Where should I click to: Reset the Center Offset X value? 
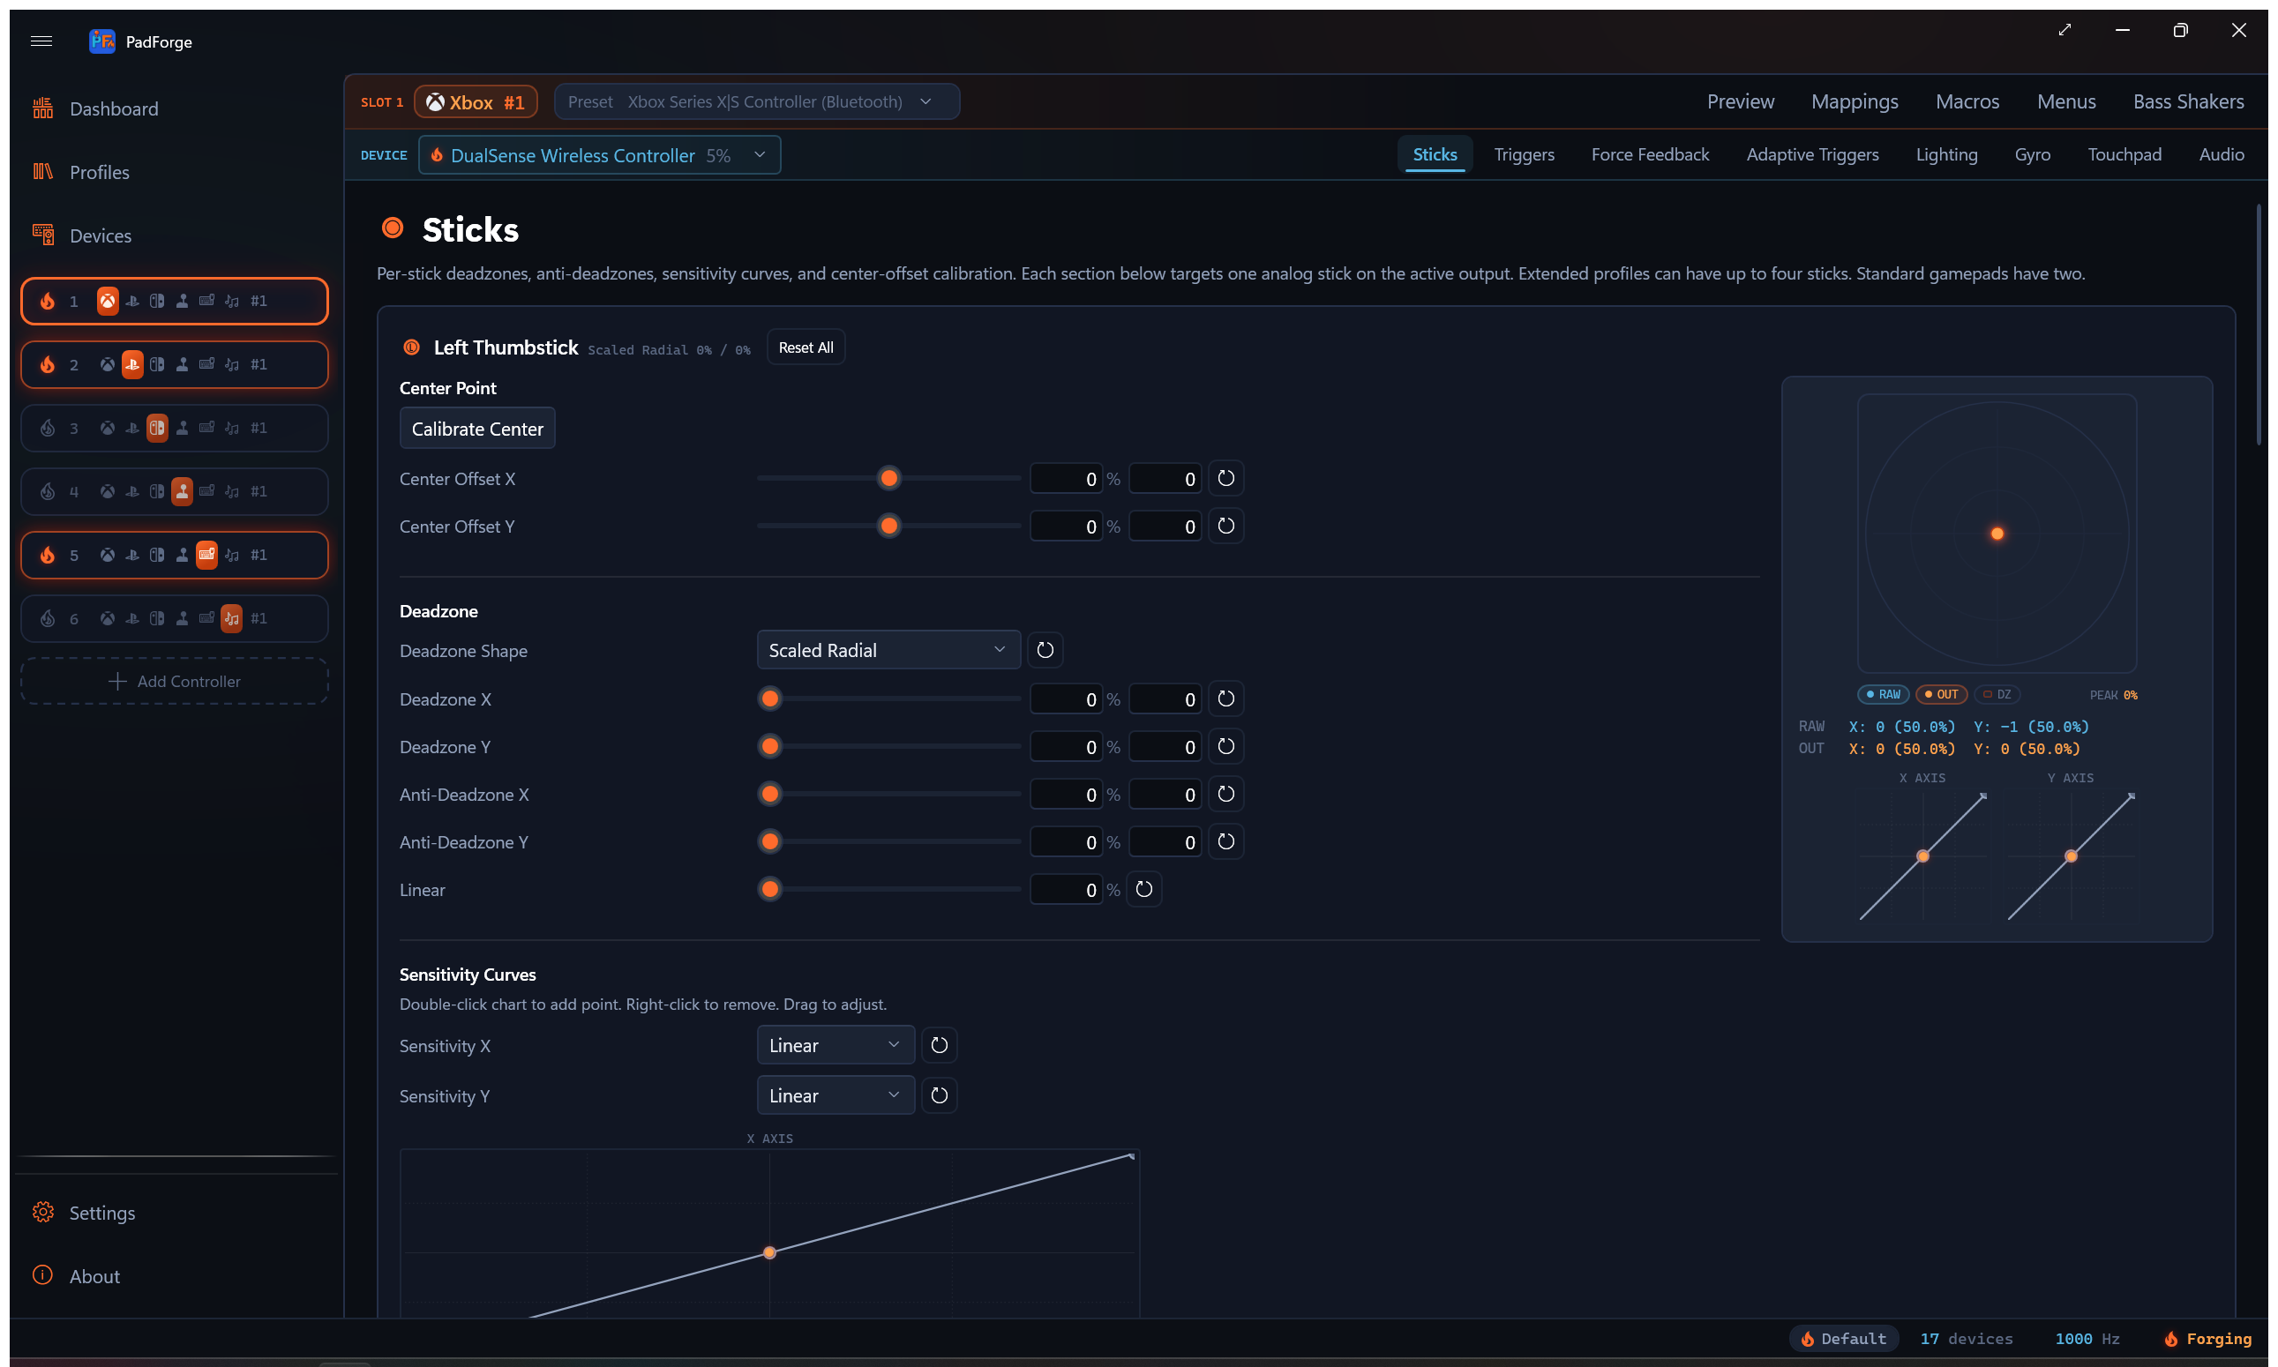tap(1225, 478)
